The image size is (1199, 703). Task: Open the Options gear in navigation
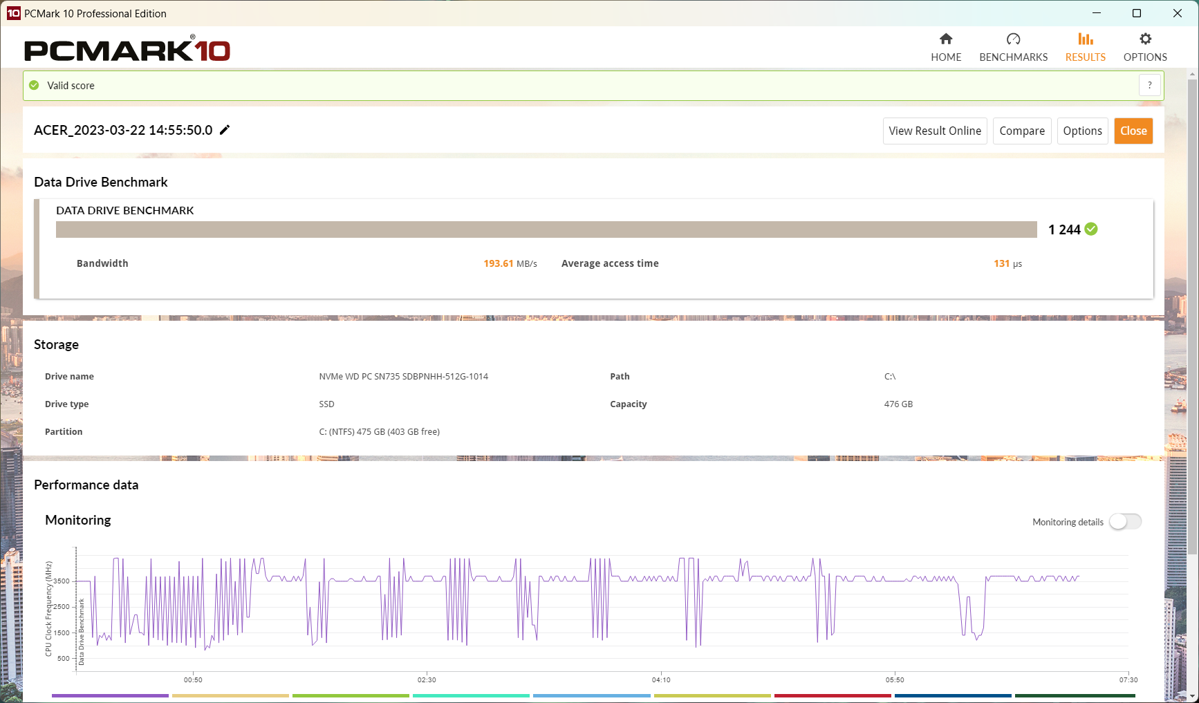[1145, 39]
